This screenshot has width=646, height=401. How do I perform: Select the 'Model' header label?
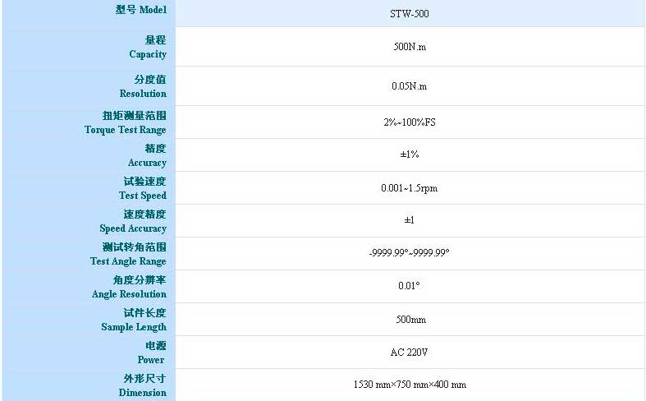tap(140, 11)
